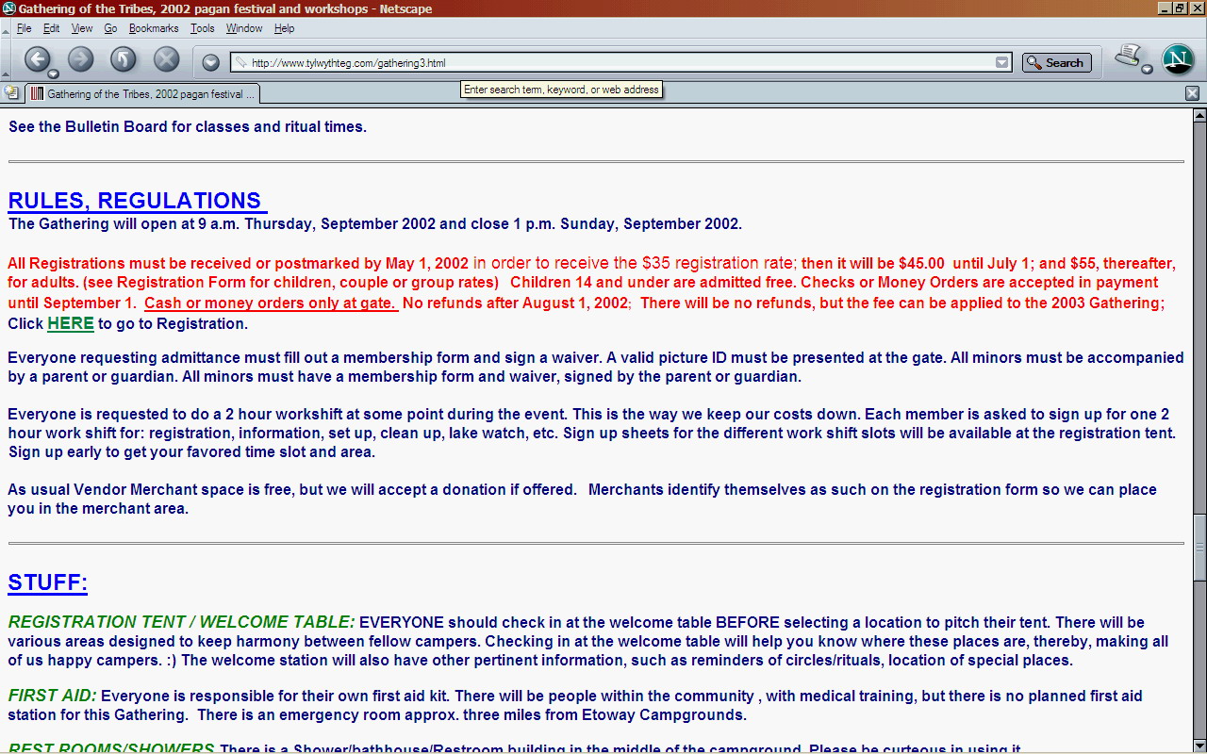This screenshot has width=1207, height=754.
Task: Open the Help menu
Action: 284,28
